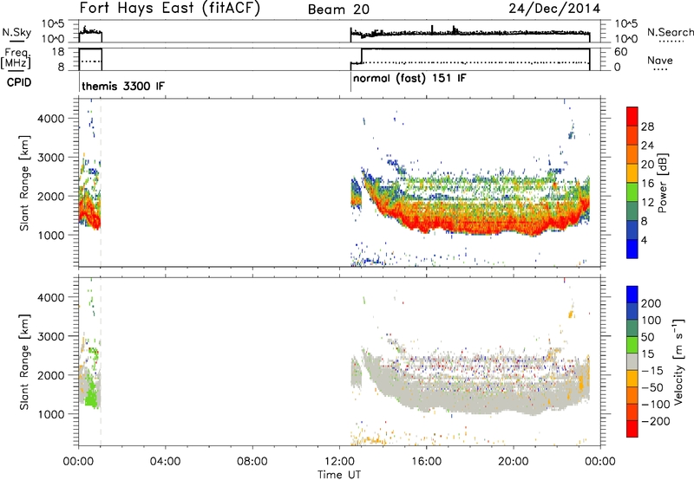This screenshot has width=694, height=480.
Task: Click the 'Nave' legend label
Action: (x=659, y=60)
